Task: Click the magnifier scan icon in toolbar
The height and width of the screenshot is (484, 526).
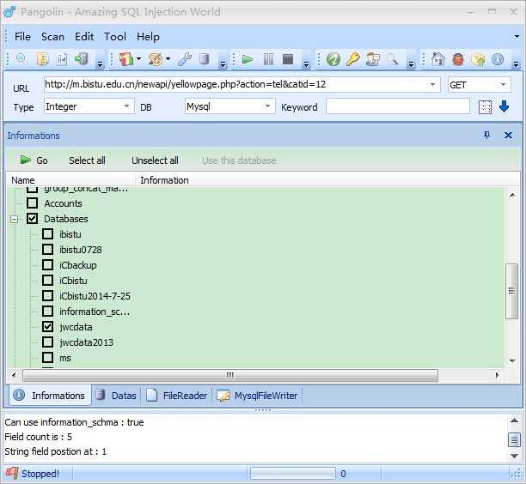Action: 21,59
